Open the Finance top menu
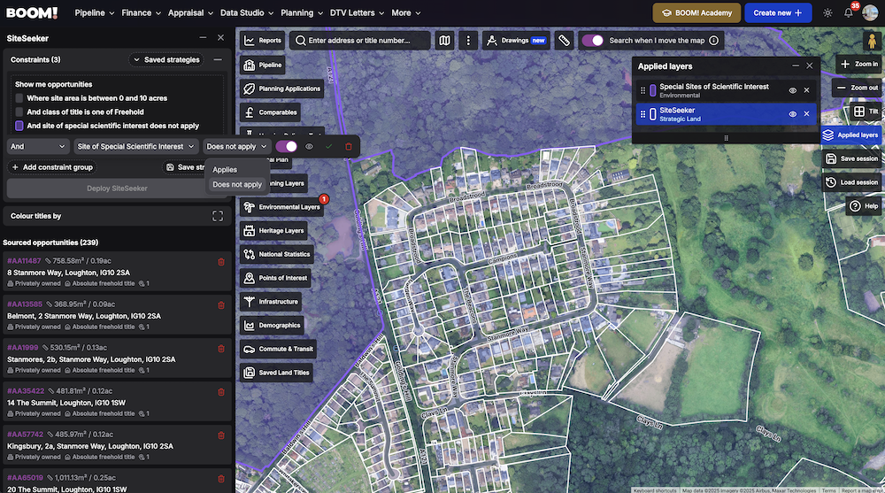The image size is (885, 493). click(141, 13)
